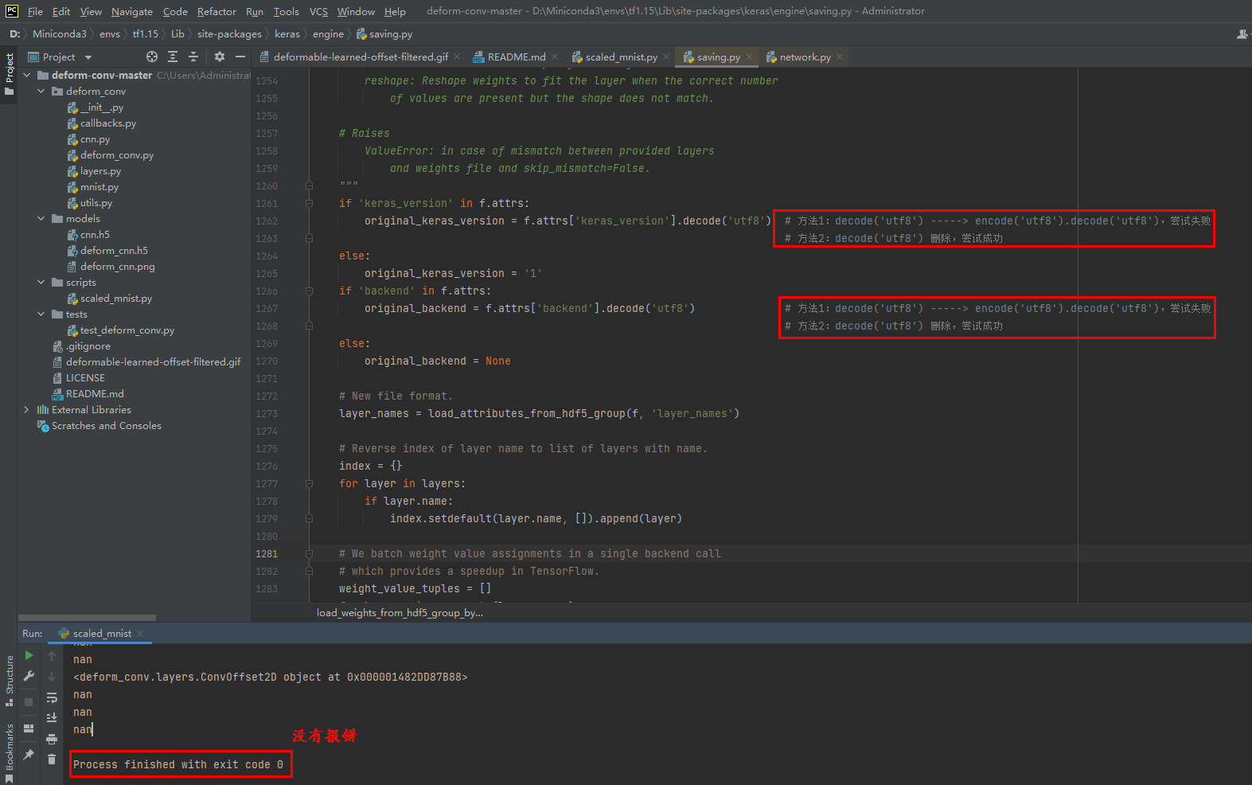Switch to the network.py tab
Viewport: 1252px width, 785px height.
click(x=805, y=57)
